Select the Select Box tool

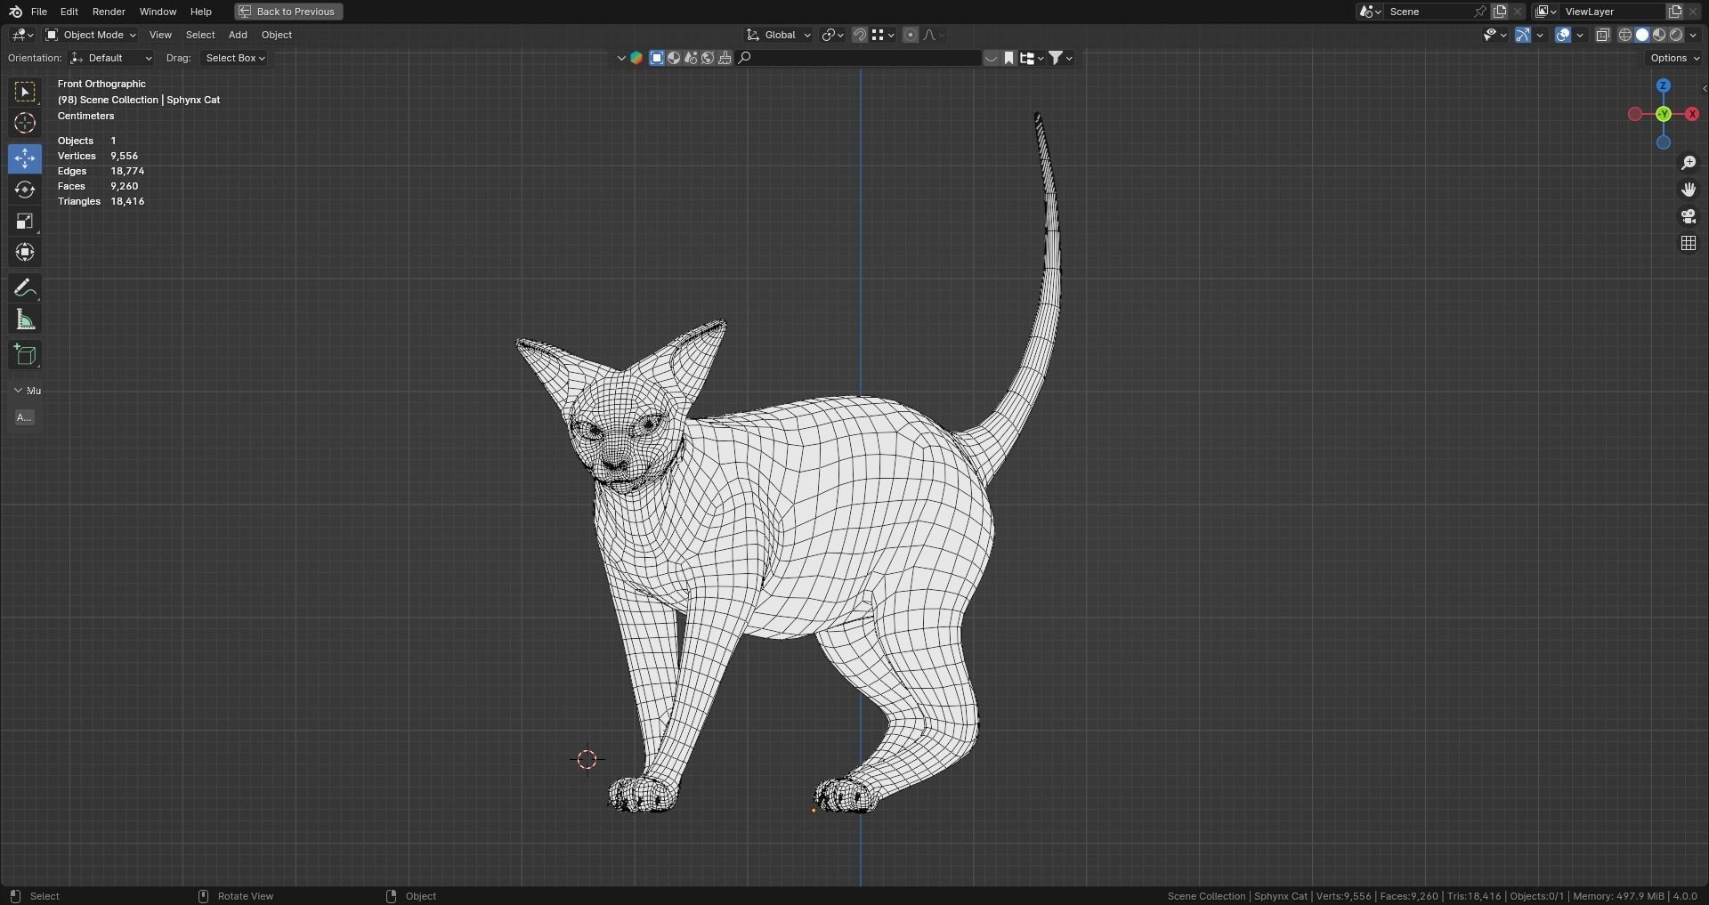25,92
